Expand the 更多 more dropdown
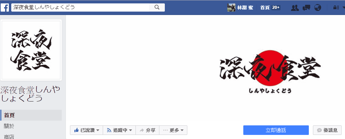345x139 pixels. pos(173,130)
